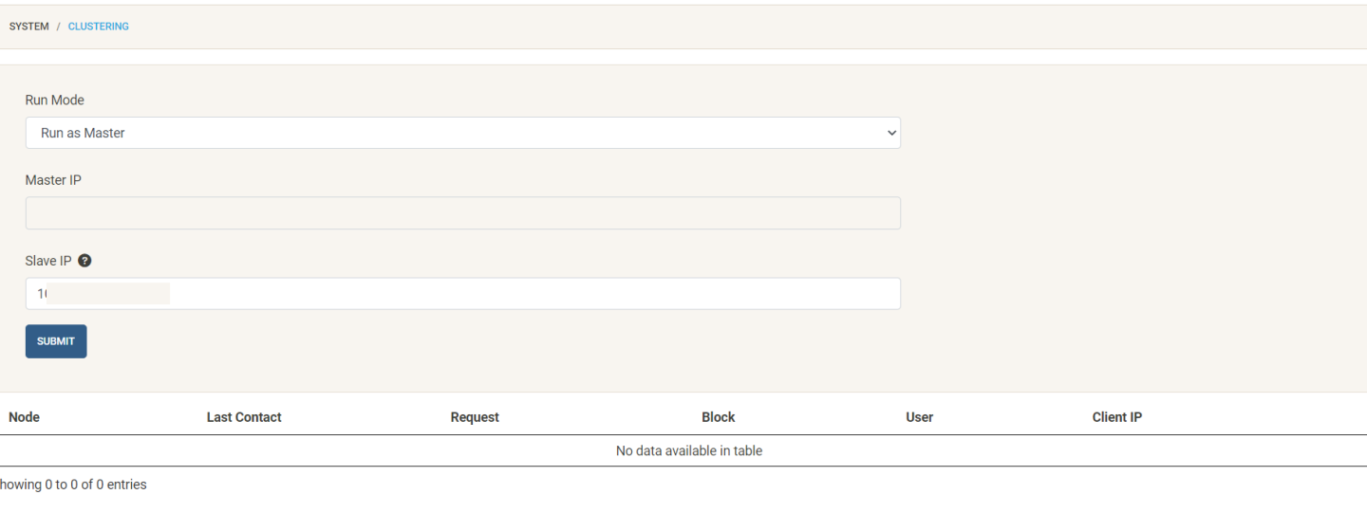The height and width of the screenshot is (531, 1367).
Task: Go to SYSTEM in the breadcrumb
Action: pos(28,27)
